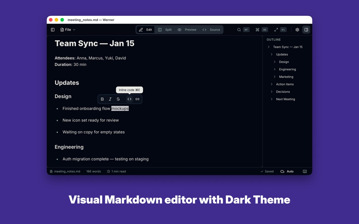Open the File dropdown menu
359x224 pixels.
(68, 30)
